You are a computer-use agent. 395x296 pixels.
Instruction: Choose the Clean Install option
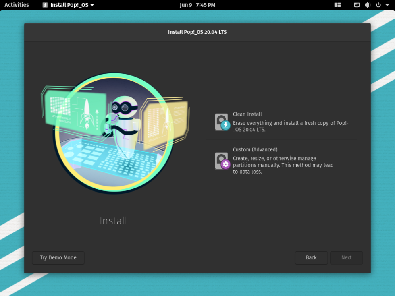[247, 114]
